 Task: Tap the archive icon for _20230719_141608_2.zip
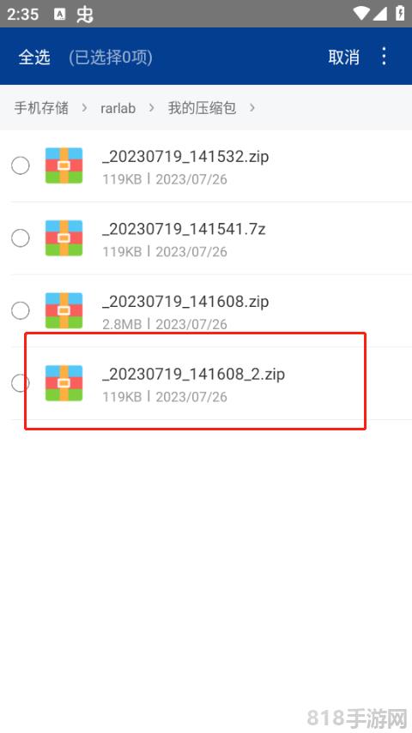tap(64, 383)
